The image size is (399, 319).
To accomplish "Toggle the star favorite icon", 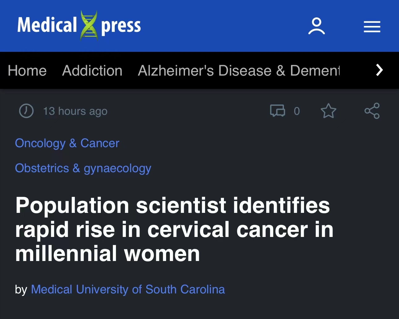I will click(328, 111).
